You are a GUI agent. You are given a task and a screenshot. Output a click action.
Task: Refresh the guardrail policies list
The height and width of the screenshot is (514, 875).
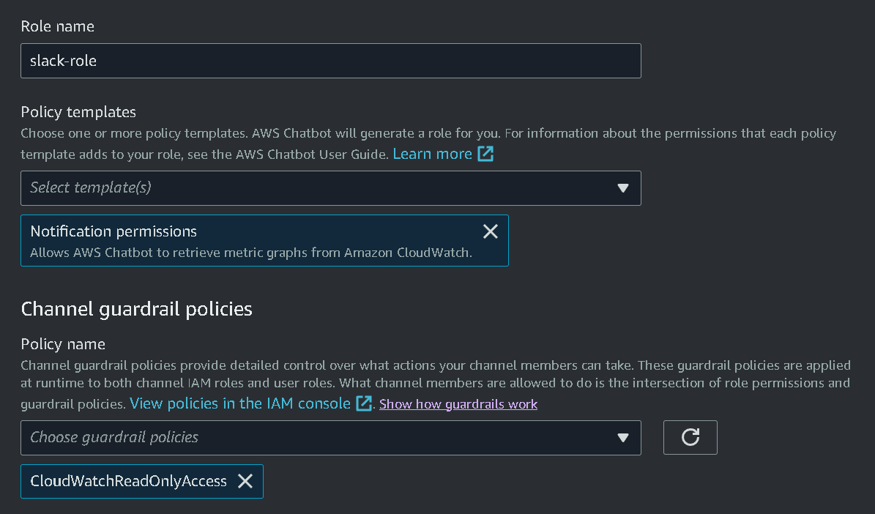(x=690, y=437)
